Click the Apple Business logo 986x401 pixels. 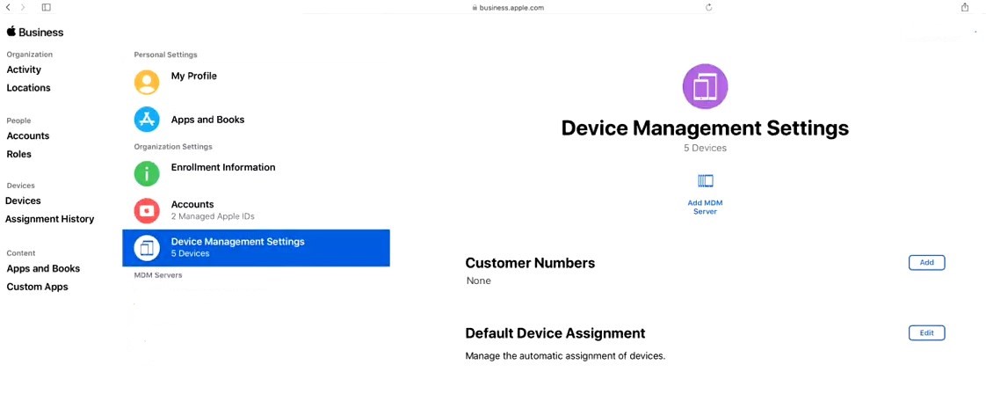coord(35,33)
